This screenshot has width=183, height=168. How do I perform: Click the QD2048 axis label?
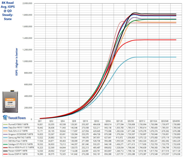click(x=165, y=121)
